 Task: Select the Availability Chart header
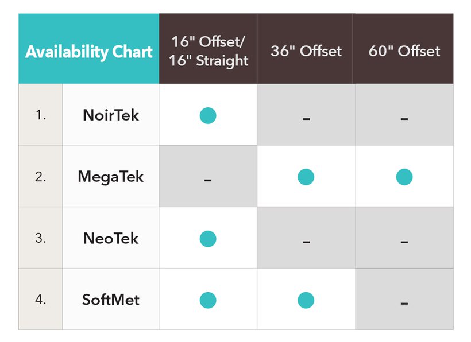(x=89, y=49)
